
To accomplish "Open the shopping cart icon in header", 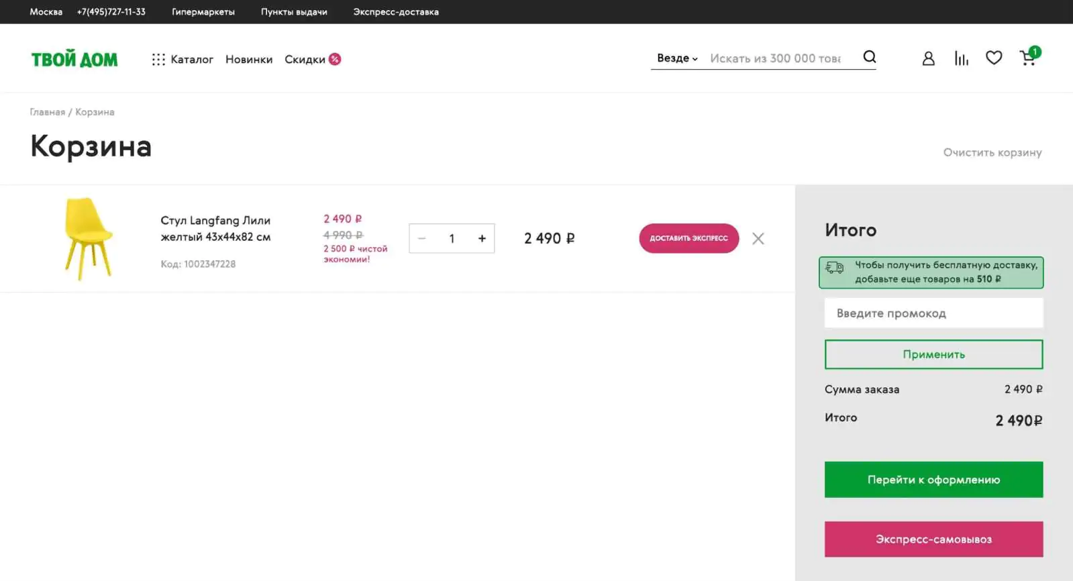I will pyautogui.click(x=1029, y=56).
